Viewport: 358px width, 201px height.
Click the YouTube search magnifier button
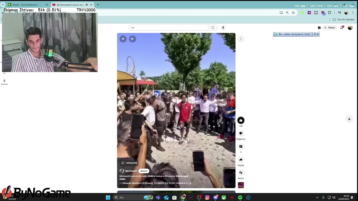coord(213,28)
